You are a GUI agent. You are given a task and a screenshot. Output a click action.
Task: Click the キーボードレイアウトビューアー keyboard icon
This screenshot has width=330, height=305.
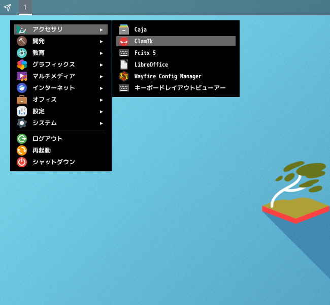tap(124, 88)
